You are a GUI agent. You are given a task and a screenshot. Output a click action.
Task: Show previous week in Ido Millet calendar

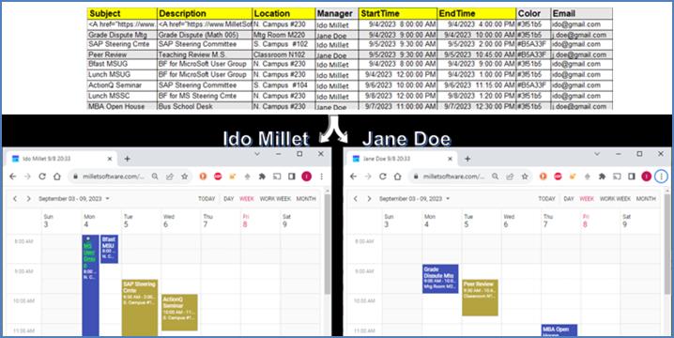pos(15,199)
